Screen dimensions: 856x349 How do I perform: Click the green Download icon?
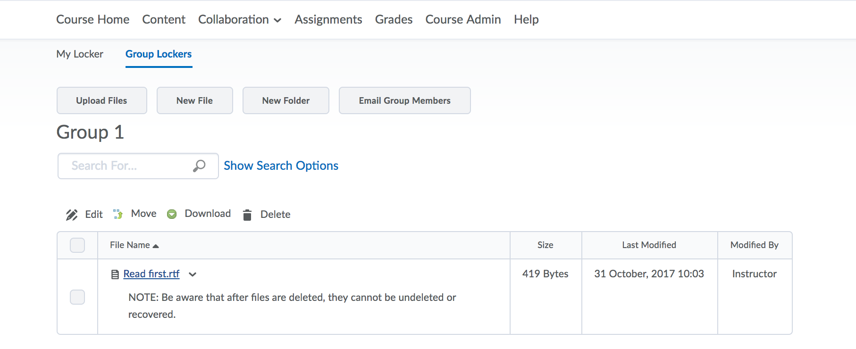(x=172, y=214)
